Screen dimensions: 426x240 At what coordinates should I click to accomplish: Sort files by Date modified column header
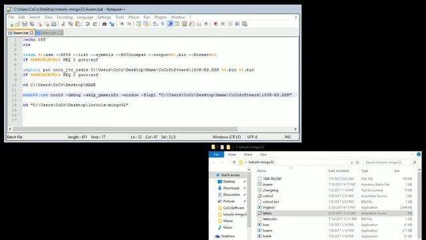coord(338,171)
